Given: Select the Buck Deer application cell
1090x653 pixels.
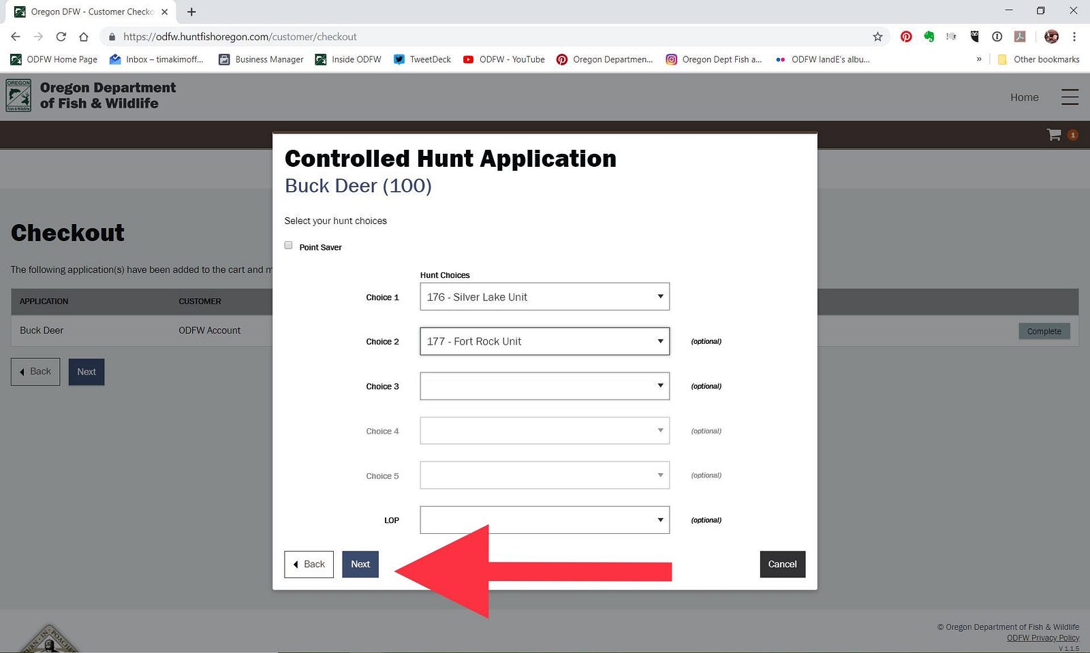Looking at the screenshot, I should 42,330.
